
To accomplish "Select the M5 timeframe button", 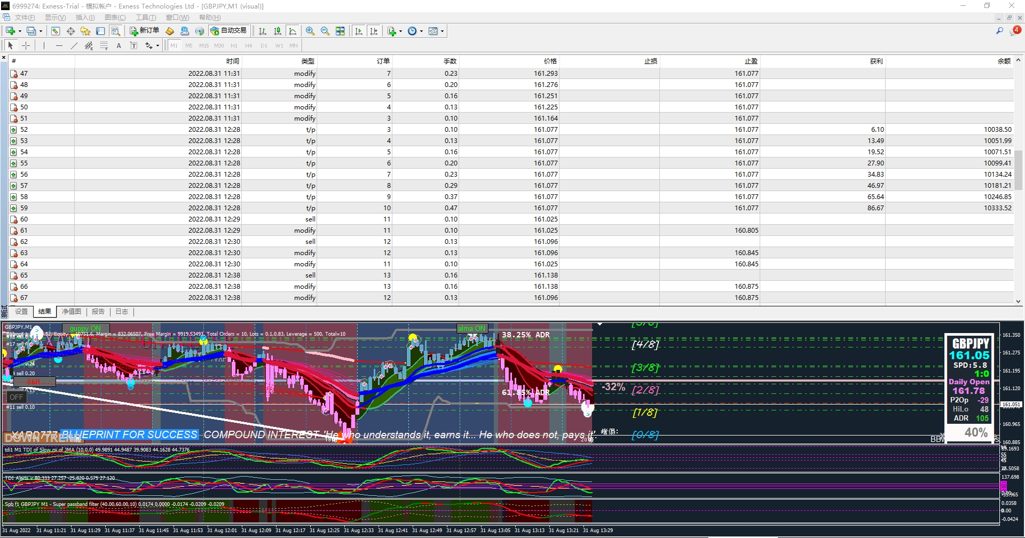I will (189, 46).
